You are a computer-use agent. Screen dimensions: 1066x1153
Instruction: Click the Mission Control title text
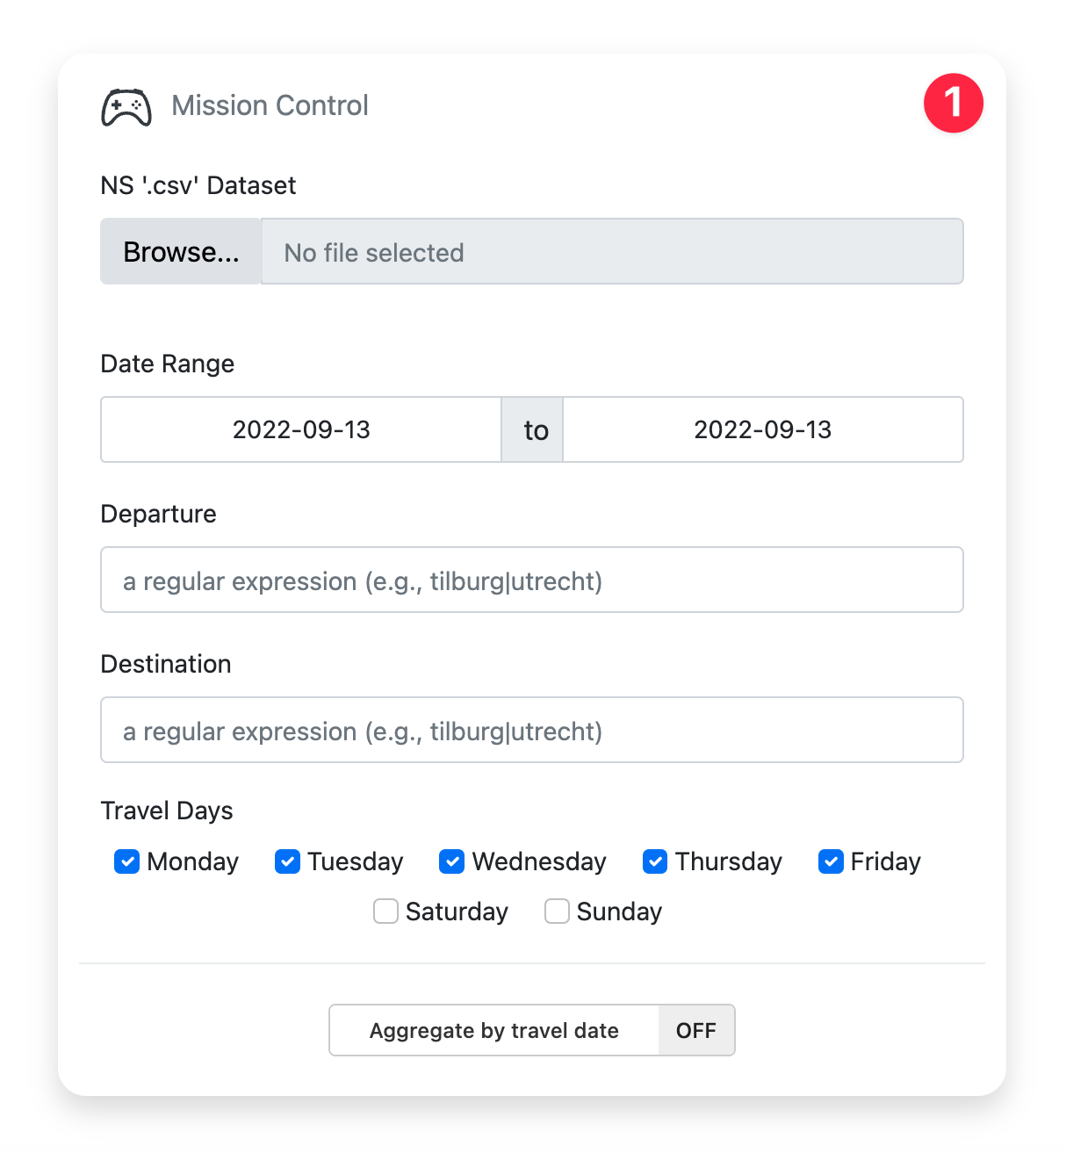click(270, 105)
